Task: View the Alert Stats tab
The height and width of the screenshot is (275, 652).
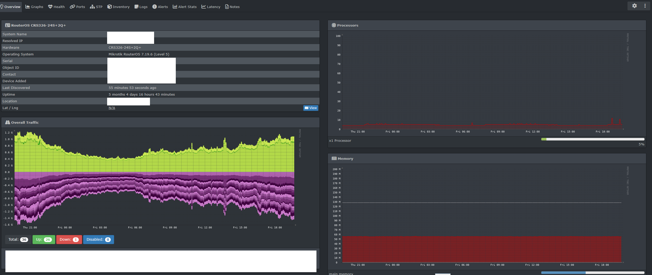Action: [x=185, y=7]
